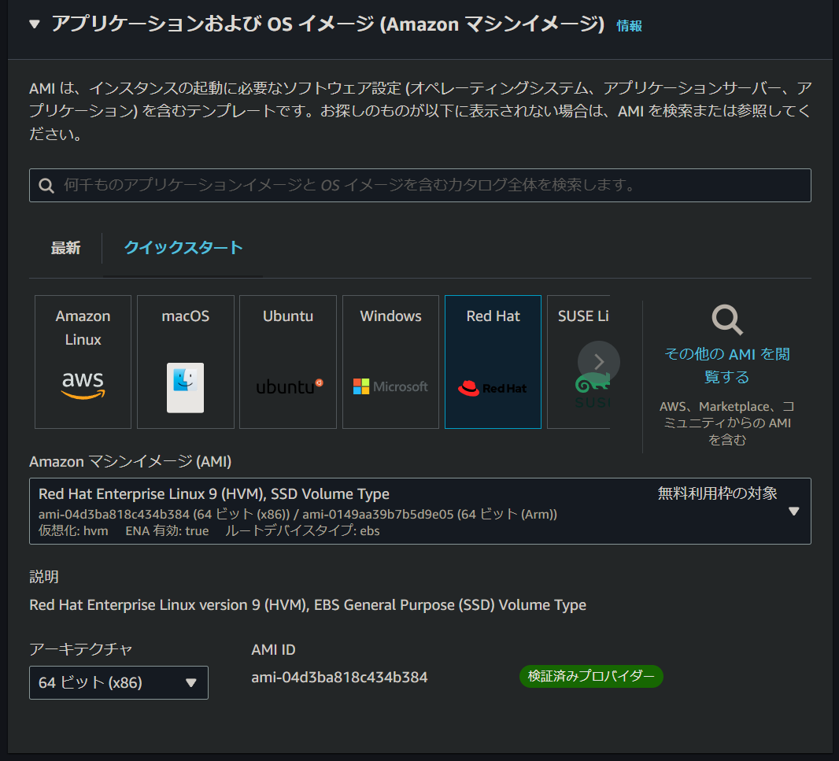Click the 説明 heading
Image resolution: width=839 pixels, height=761 pixels.
pyautogui.click(x=44, y=577)
